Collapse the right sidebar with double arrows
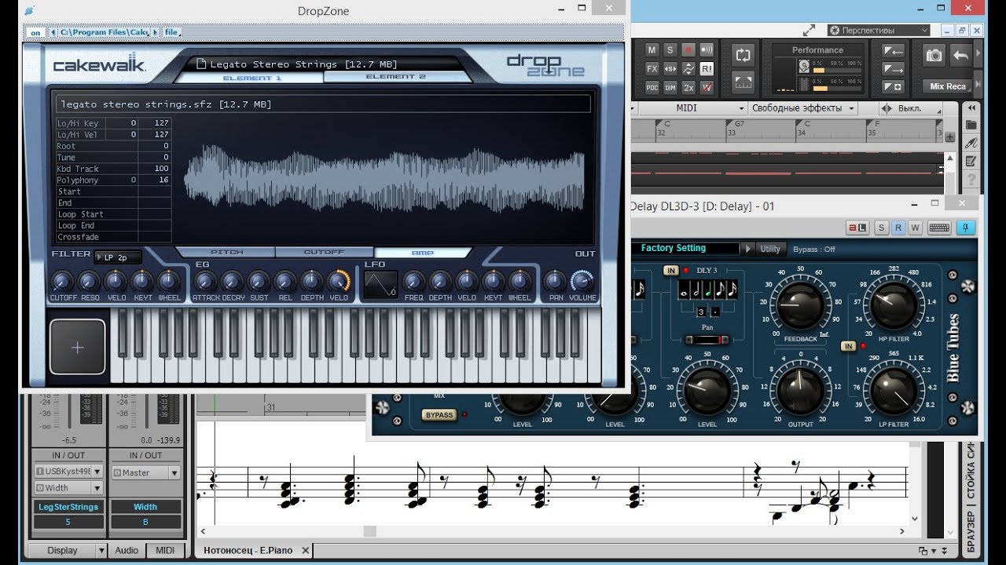The image size is (1006, 565). (x=971, y=108)
